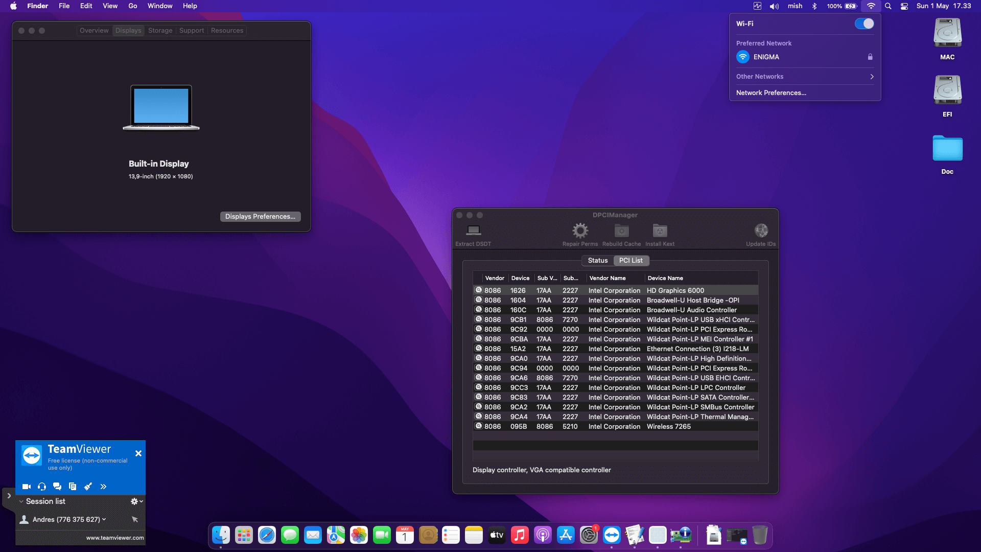Click the lookup icon on the Wireless 7265 row
The image size is (981, 552).
(479, 426)
